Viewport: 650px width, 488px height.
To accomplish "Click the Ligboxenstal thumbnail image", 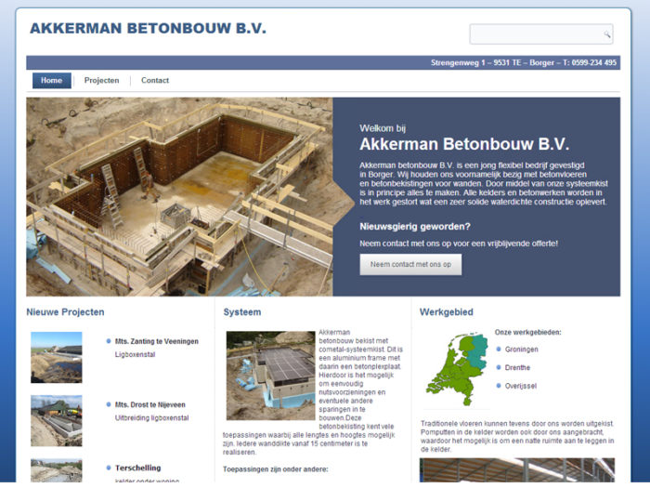I will coord(57,357).
